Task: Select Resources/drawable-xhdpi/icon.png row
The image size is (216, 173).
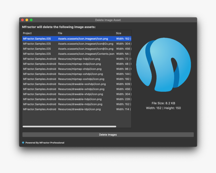Action: pyautogui.click(x=77, y=94)
